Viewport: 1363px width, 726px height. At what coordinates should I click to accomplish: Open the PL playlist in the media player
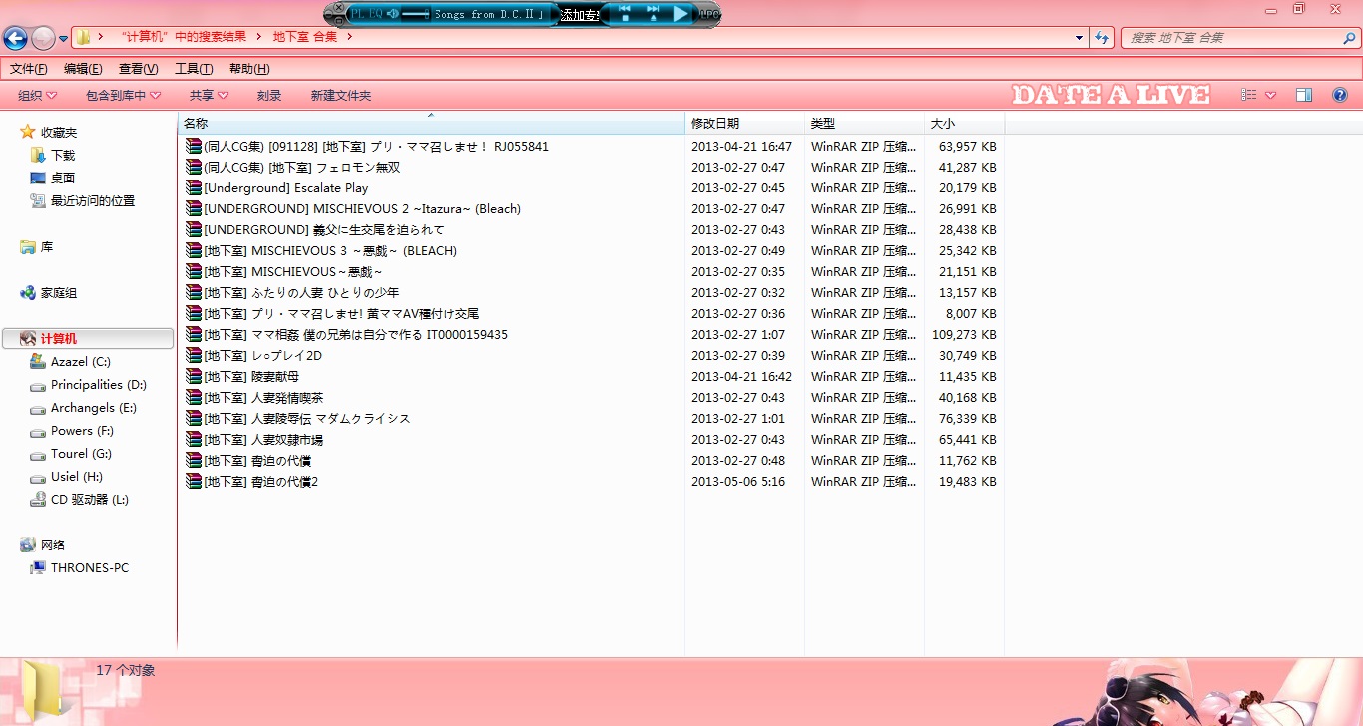[x=357, y=13]
